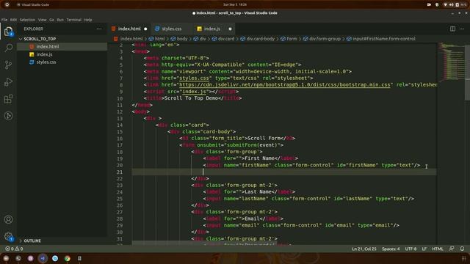Open the Edit menu
This screenshot has height=264, width=470.
pos(13,20)
